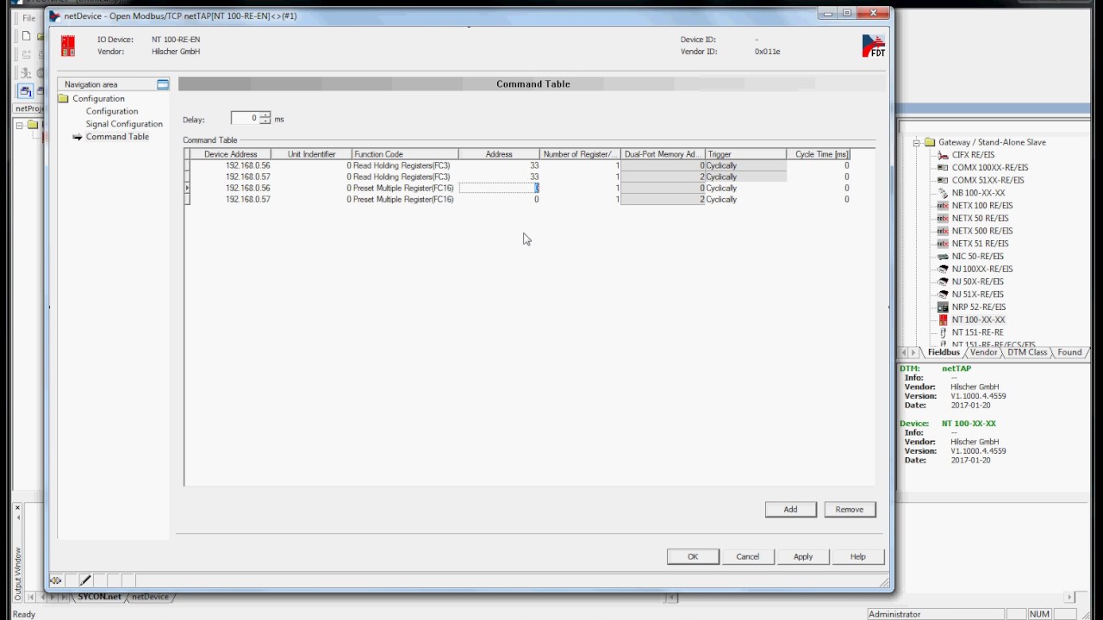Click the netDevice dialog title bar icon

pos(55,15)
